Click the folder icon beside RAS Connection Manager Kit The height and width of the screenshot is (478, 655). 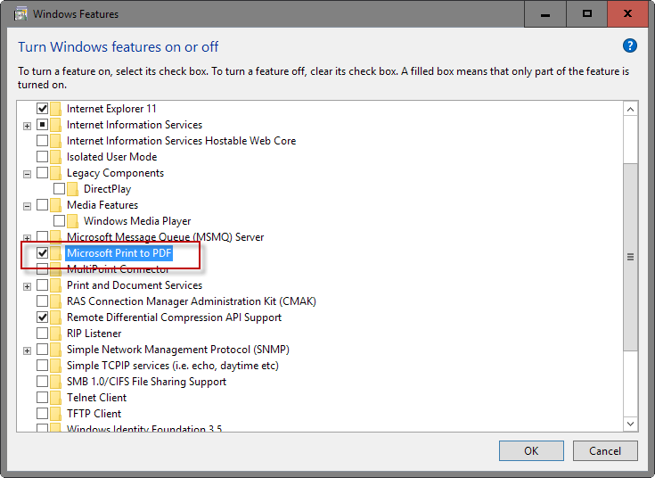coord(55,301)
